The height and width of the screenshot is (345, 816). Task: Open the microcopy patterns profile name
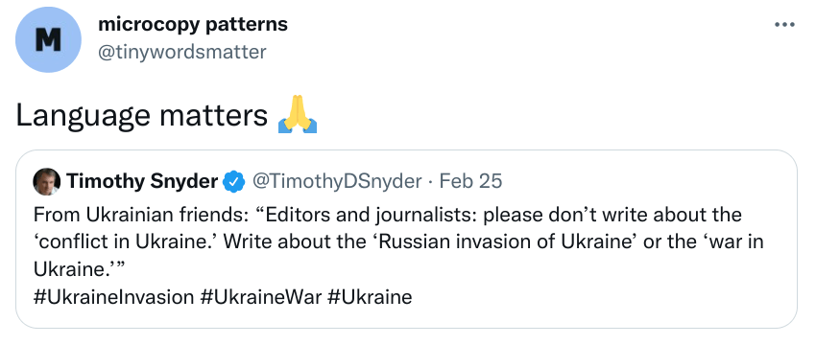point(193,24)
